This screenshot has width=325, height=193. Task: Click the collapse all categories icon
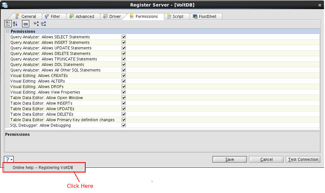tap(43, 24)
